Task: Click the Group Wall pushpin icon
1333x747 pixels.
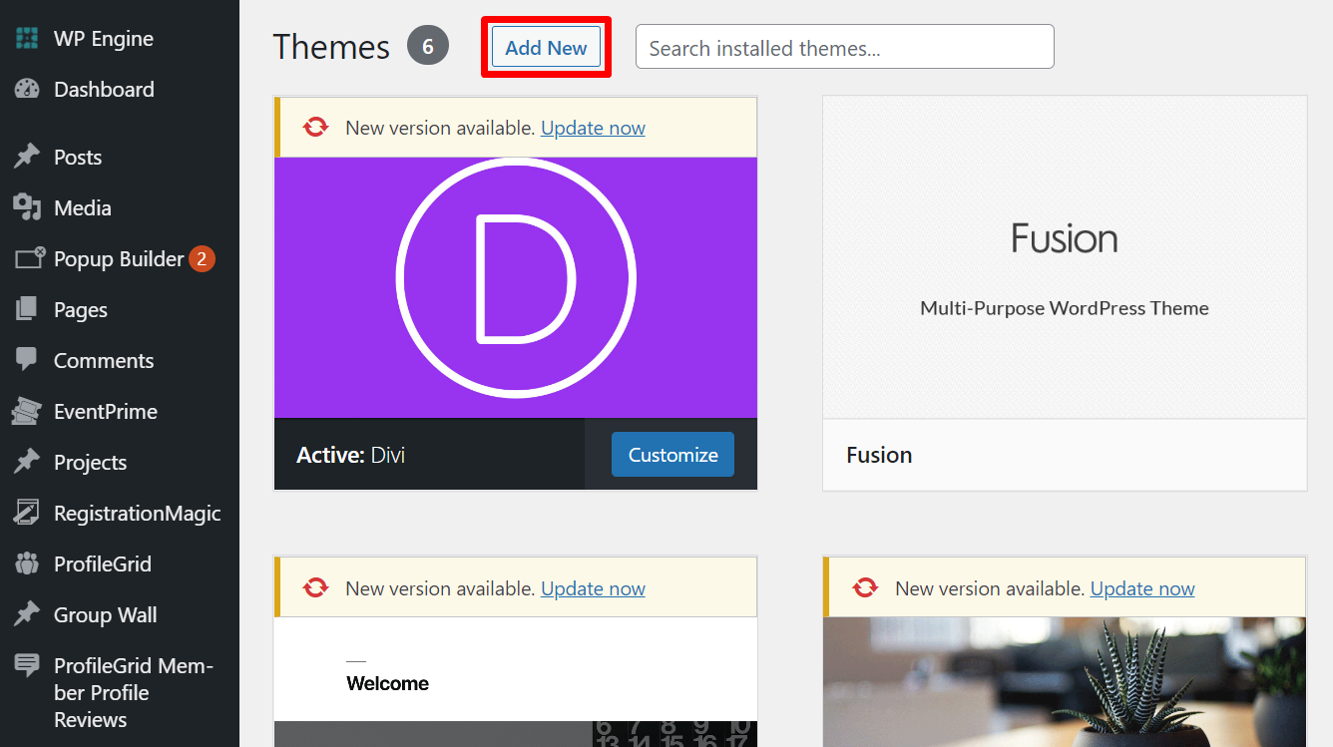Action: 27,614
